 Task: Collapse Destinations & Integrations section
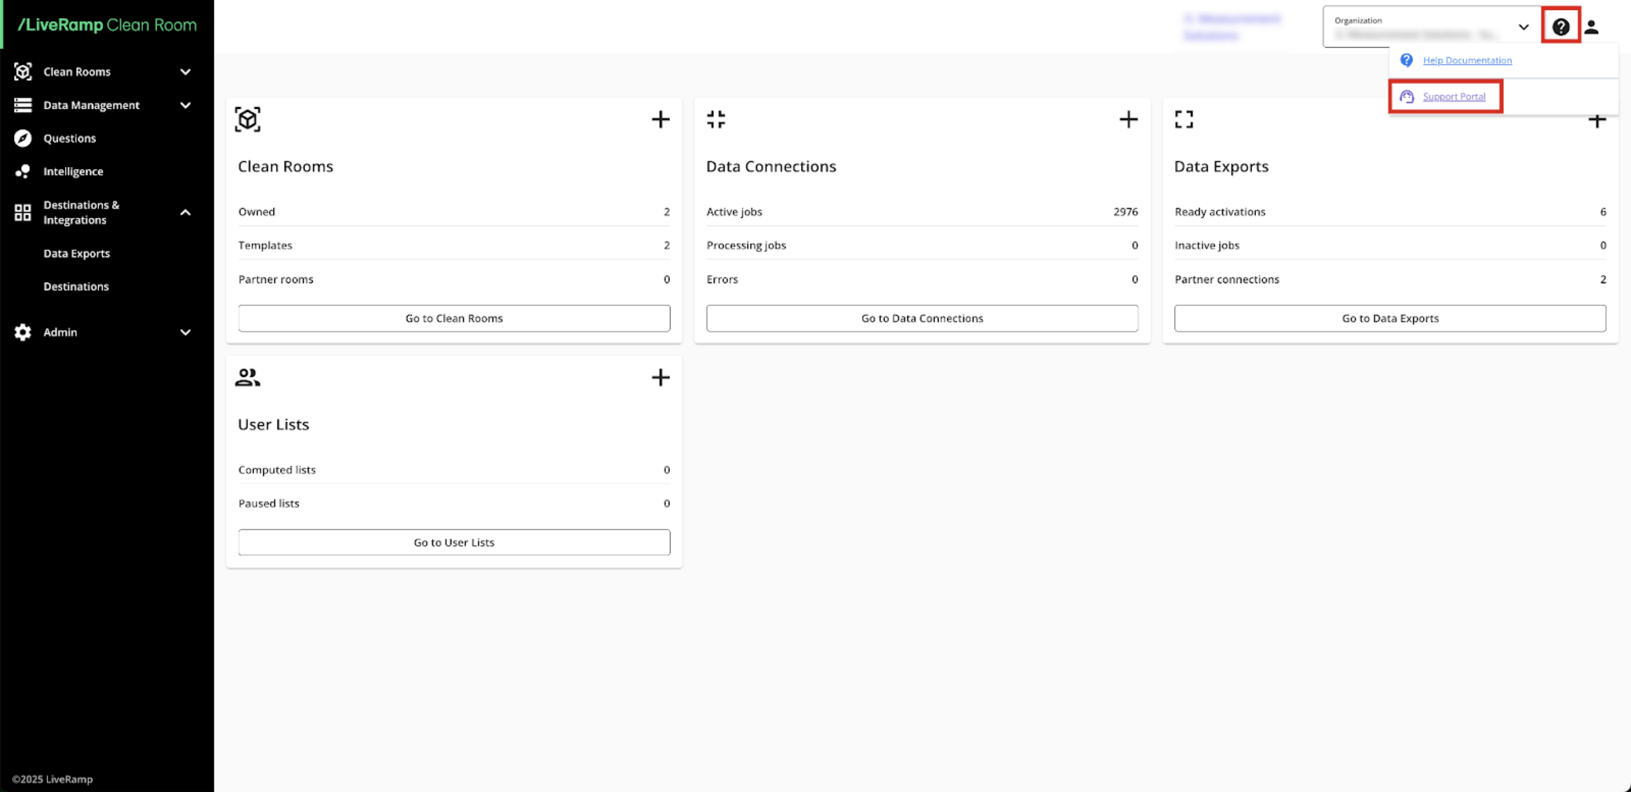coord(185,212)
